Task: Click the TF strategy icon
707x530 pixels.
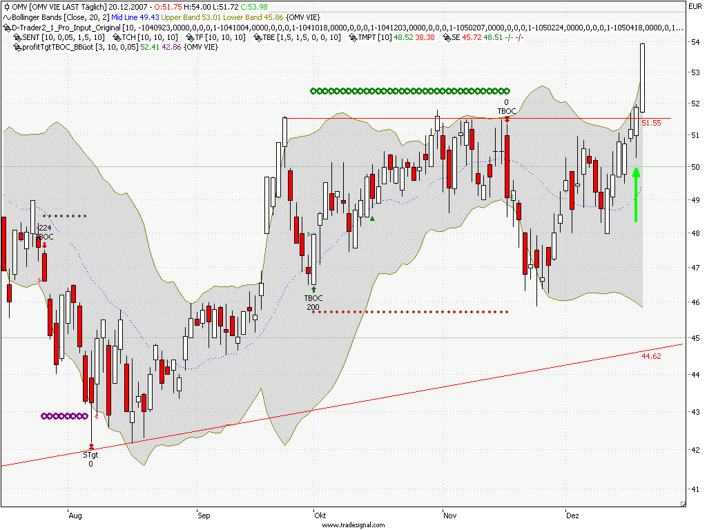Action: pos(190,37)
